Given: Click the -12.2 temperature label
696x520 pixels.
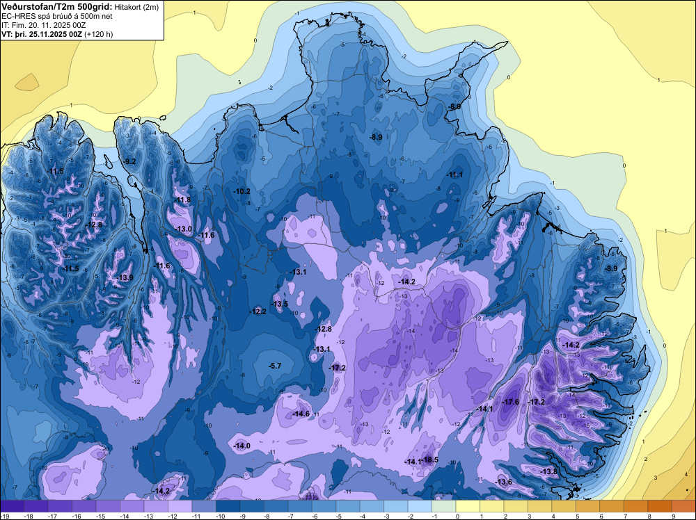Looking at the screenshot, I should pyautogui.click(x=258, y=311).
